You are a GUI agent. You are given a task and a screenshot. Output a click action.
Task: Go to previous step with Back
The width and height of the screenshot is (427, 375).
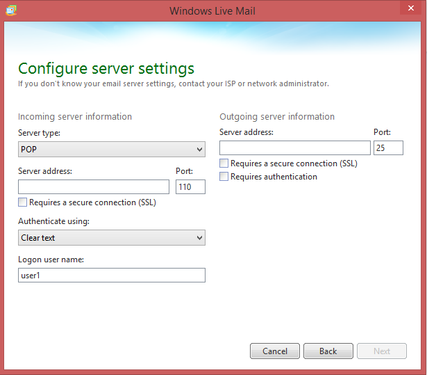[328, 351]
